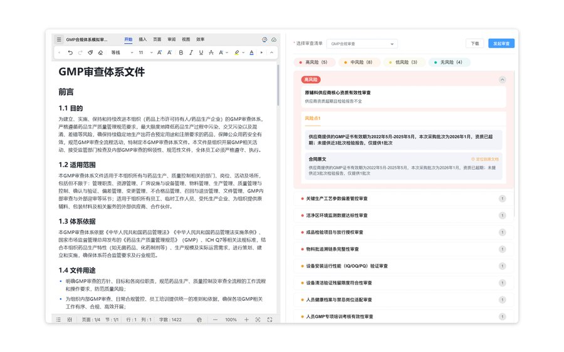Switch to the 视图 tab
This screenshot has width=564, height=352.
click(186, 39)
